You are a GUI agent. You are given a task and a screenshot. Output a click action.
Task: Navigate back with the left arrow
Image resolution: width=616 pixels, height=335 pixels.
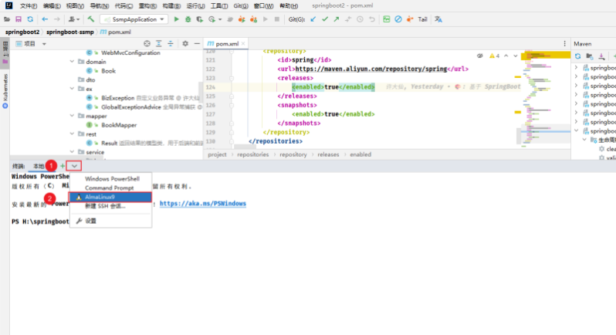pos(45,19)
